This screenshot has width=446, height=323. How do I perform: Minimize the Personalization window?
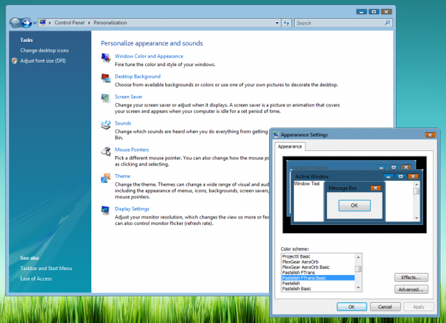(362, 12)
